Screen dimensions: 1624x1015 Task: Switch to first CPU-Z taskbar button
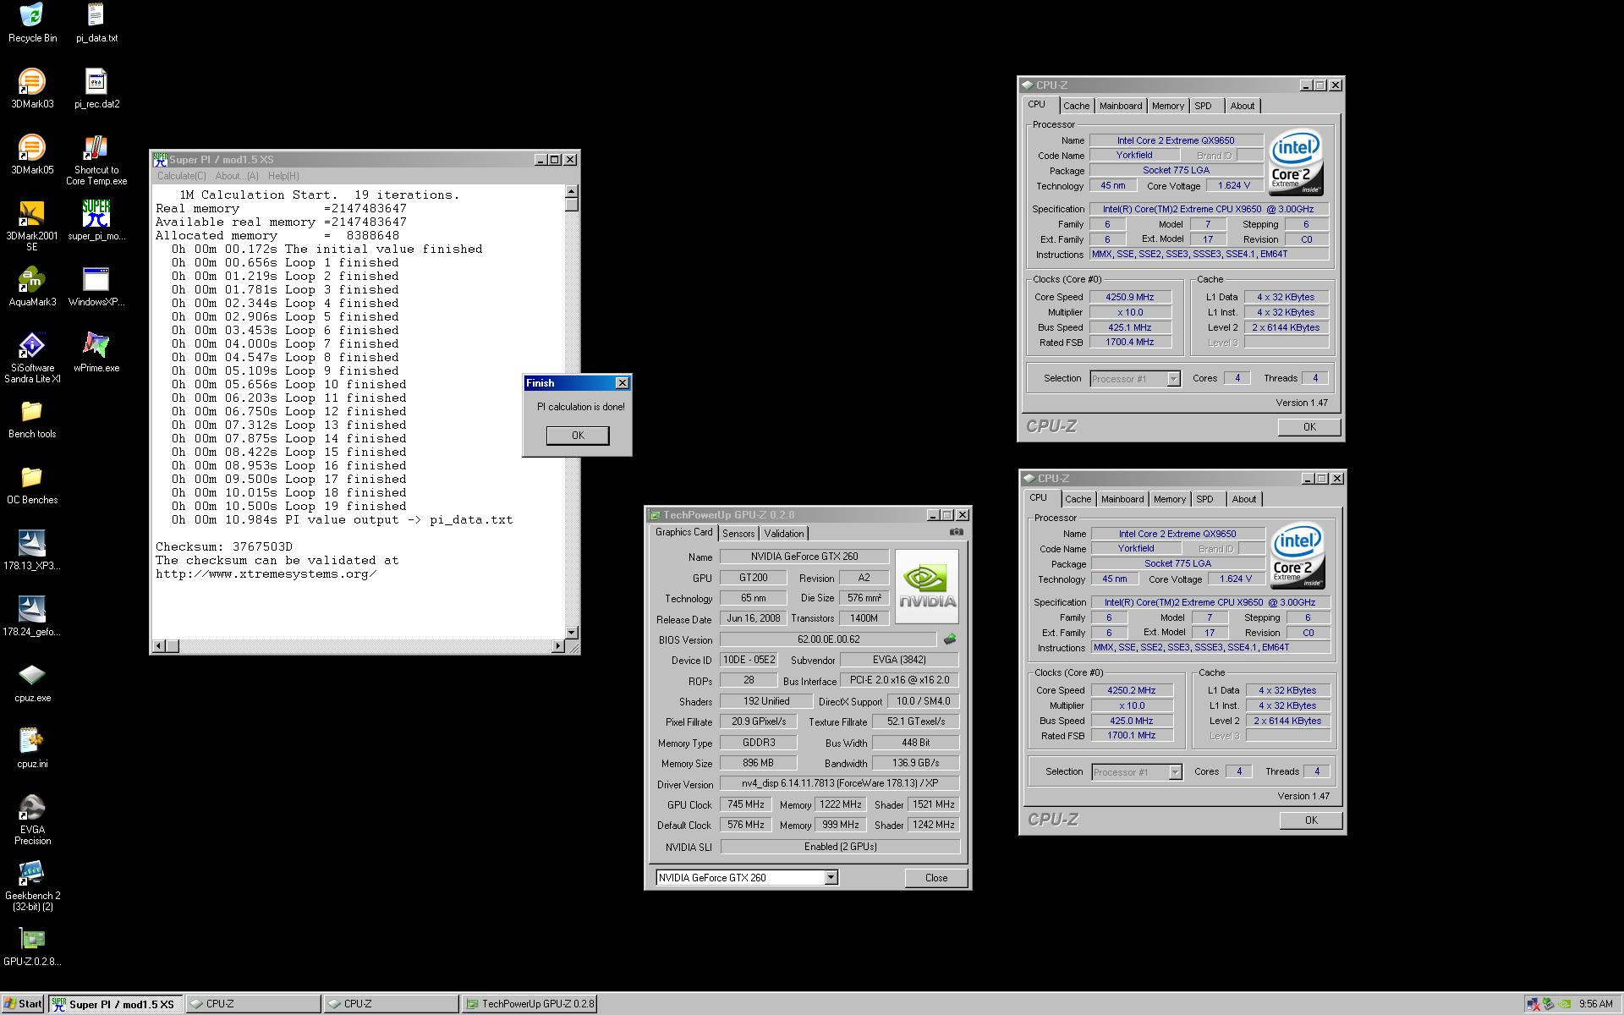[x=253, y=1004]
